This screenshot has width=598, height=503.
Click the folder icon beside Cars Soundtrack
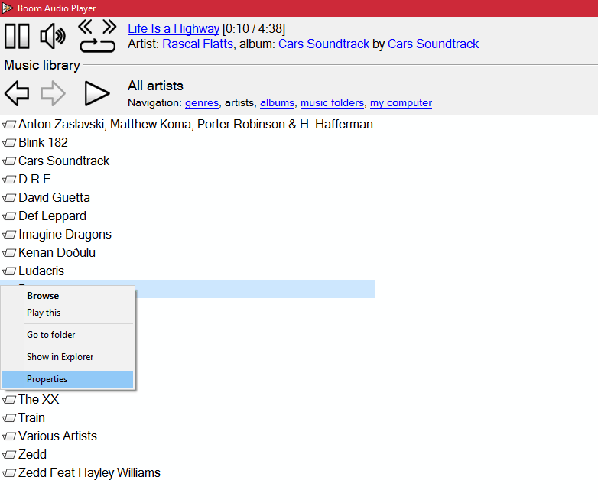pos(9,161)
